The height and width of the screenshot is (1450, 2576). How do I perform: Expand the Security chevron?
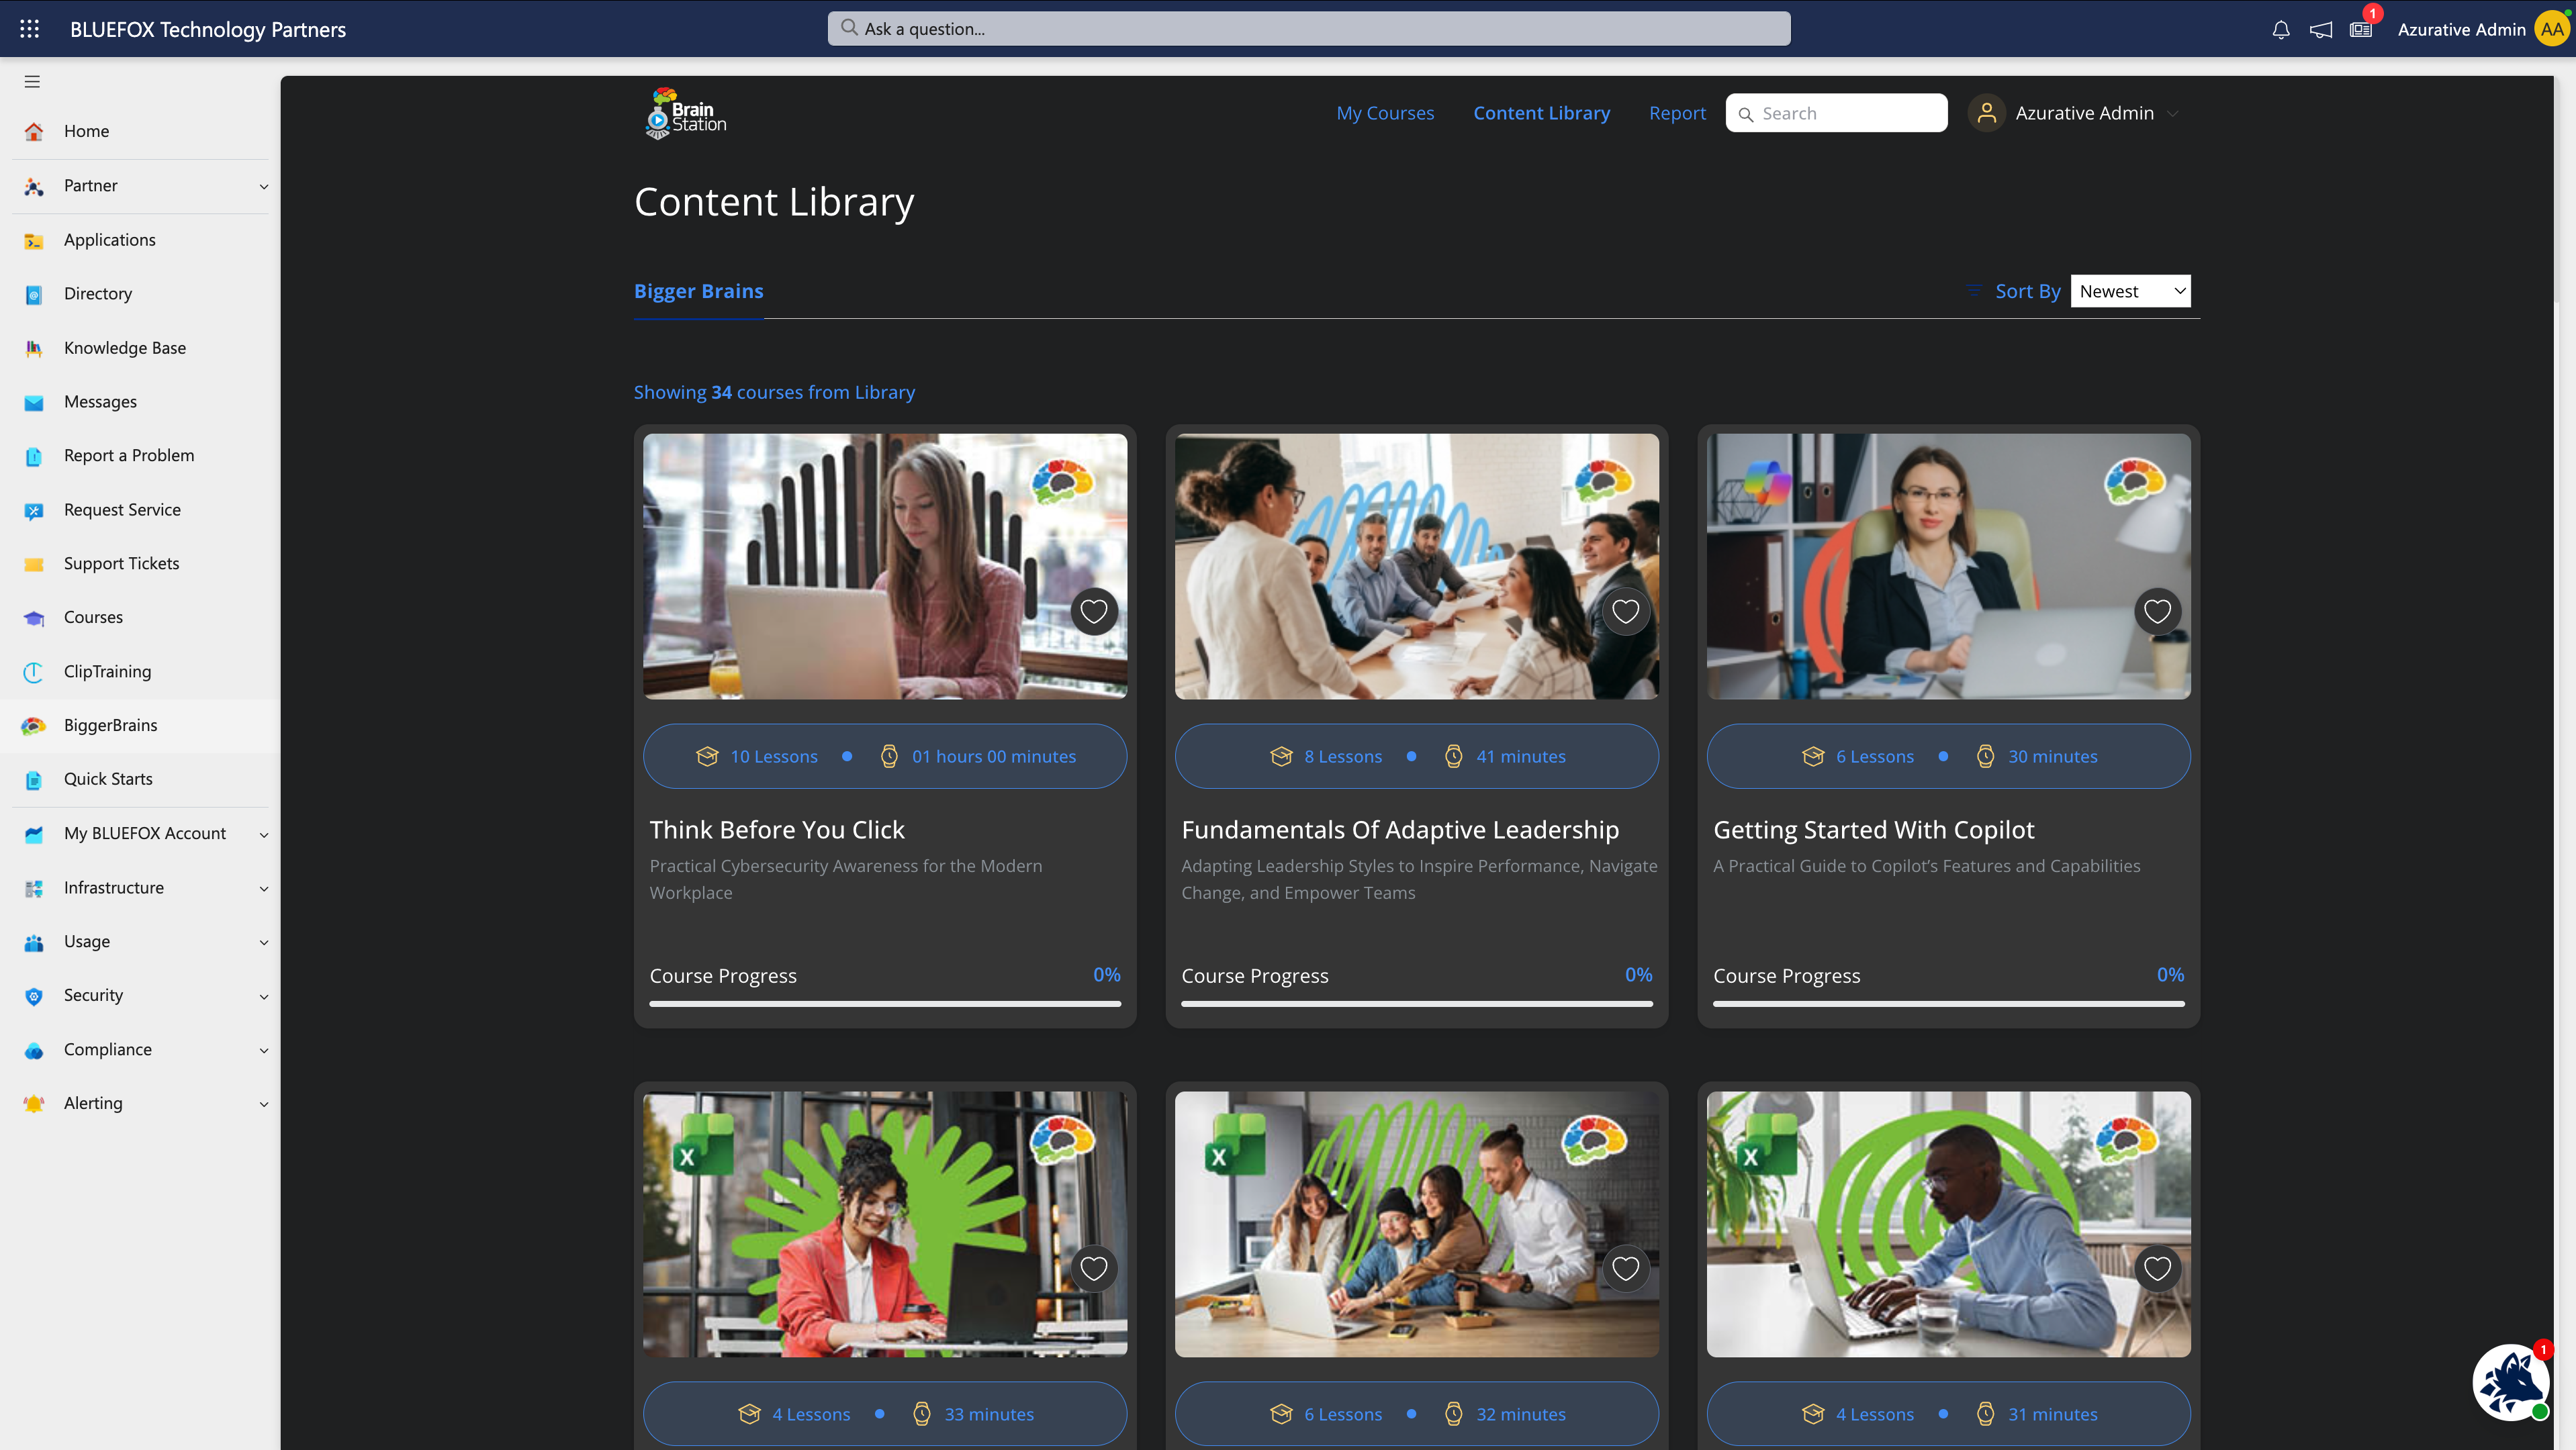[x=264, y=996]
